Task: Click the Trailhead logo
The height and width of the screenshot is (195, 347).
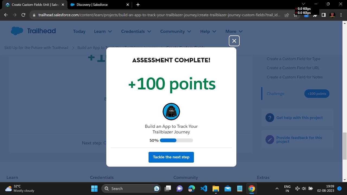Action: point(33,31)
